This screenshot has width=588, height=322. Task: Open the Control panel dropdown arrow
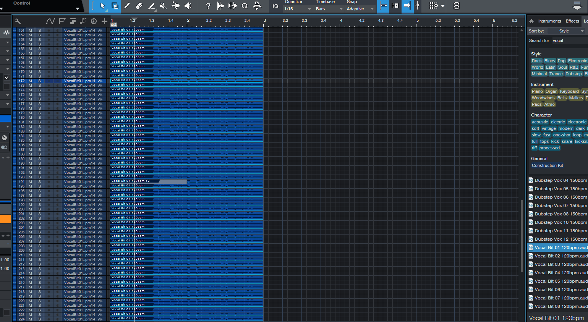click(x=78, y=8)
